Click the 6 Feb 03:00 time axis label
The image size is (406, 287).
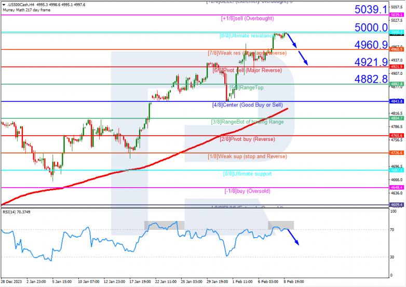pyautogui.click(x=268, y=282)
